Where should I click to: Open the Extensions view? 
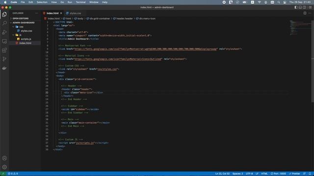tap(4, 50)
